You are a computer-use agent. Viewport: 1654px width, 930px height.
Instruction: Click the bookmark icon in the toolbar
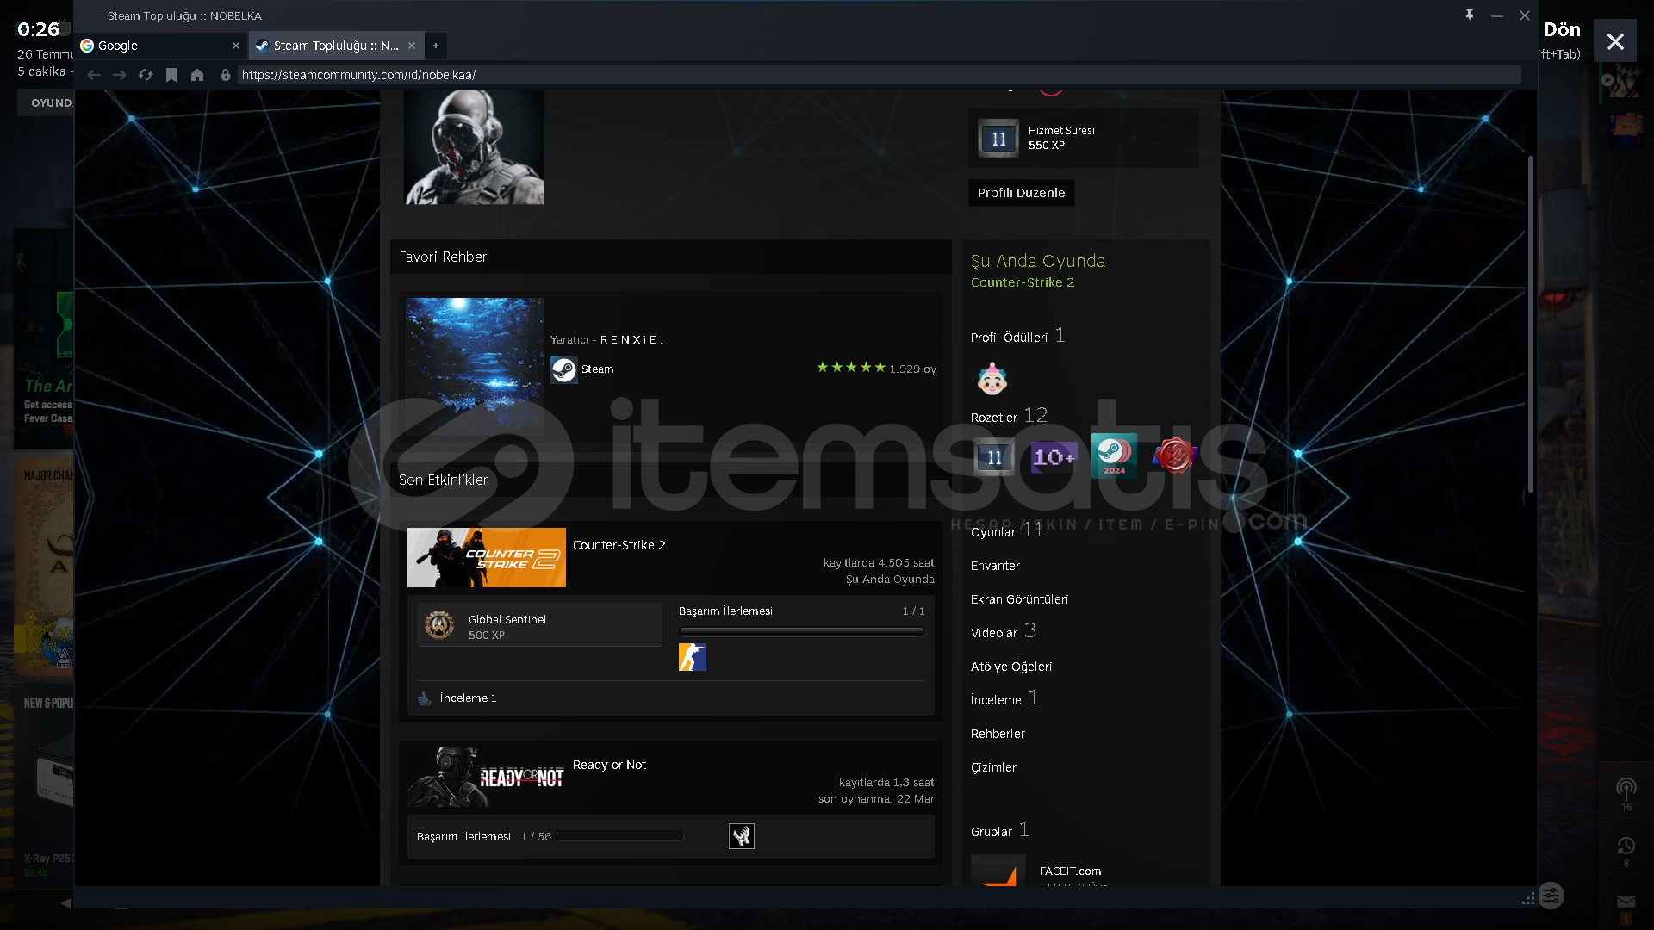[x=171, y=75]
